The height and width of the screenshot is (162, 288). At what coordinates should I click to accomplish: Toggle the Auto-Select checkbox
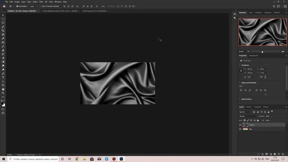[17, 6]
